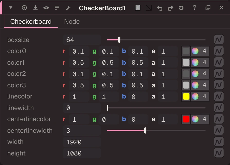
Task: Toggle color1 channel count button 4
Action: 205,62
